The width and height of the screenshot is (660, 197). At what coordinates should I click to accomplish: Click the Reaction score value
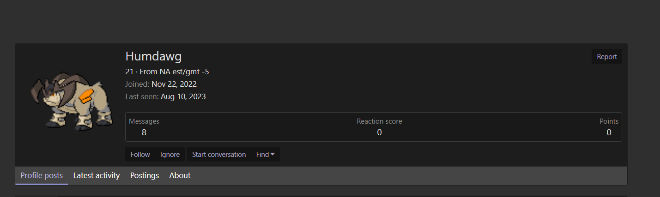(x=379, y=132)
